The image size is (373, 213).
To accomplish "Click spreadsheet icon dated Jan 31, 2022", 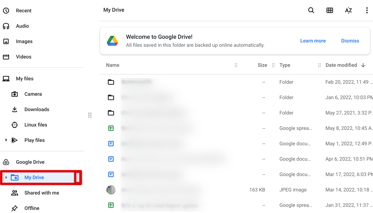I will 111,205.
